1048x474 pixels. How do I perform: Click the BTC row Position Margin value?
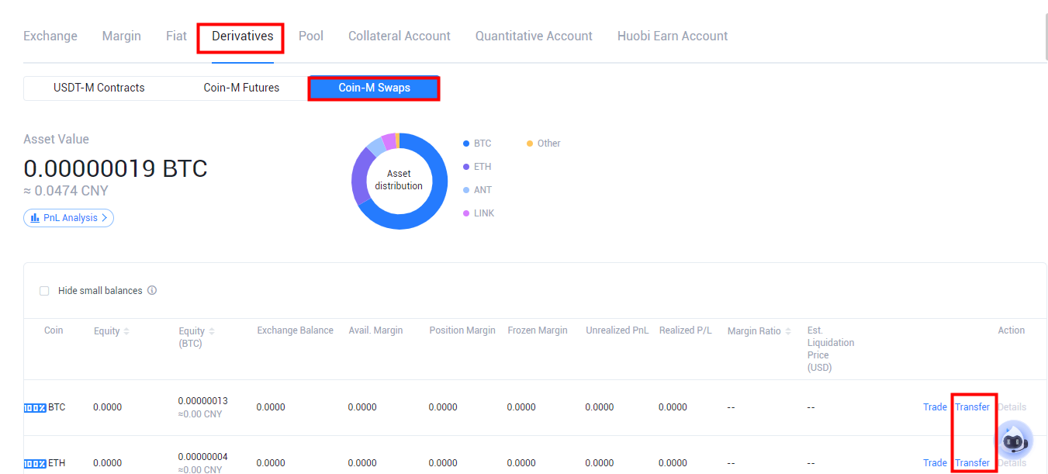pyautogui.click(x=443, y=407)
